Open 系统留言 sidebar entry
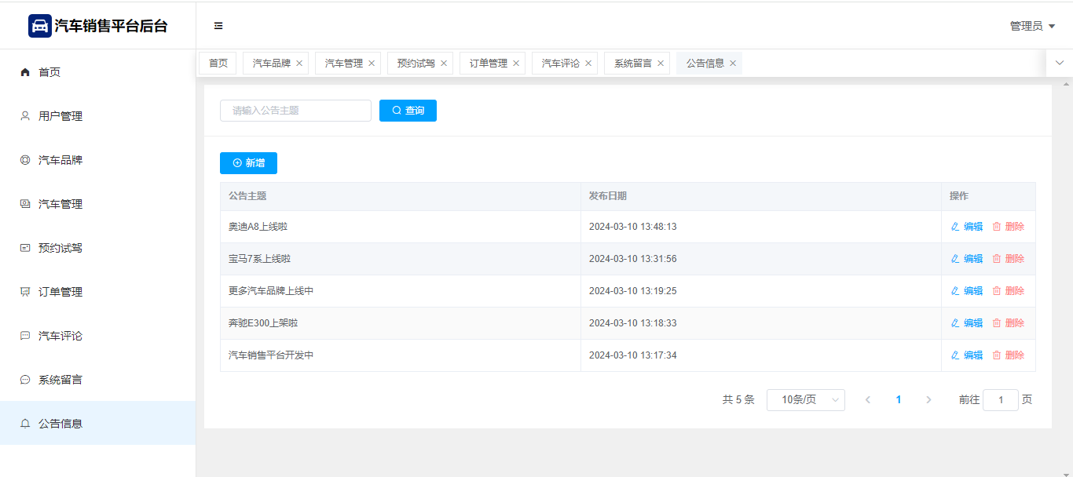 [x=60, y=380]
